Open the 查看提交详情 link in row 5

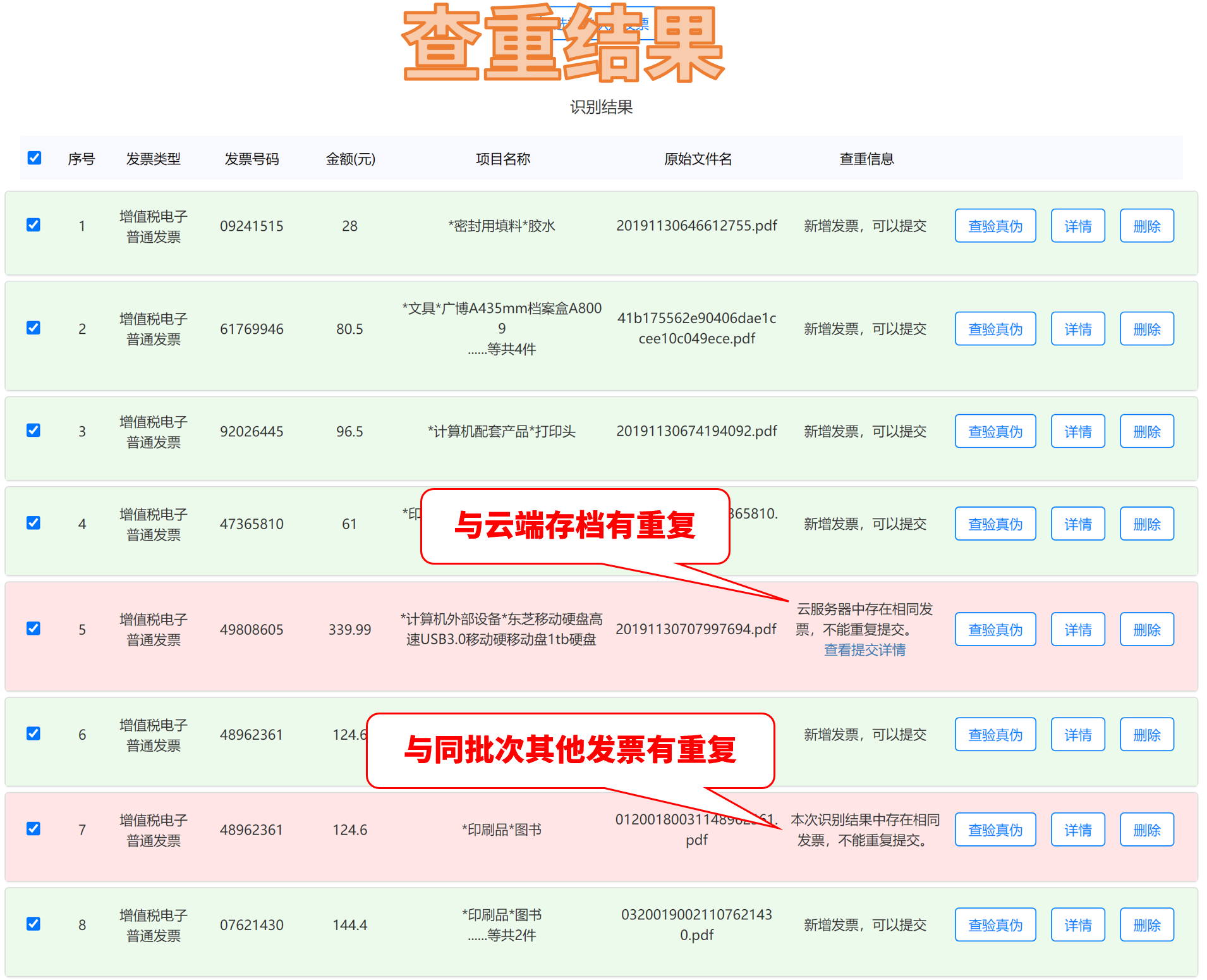coord(864,650)
